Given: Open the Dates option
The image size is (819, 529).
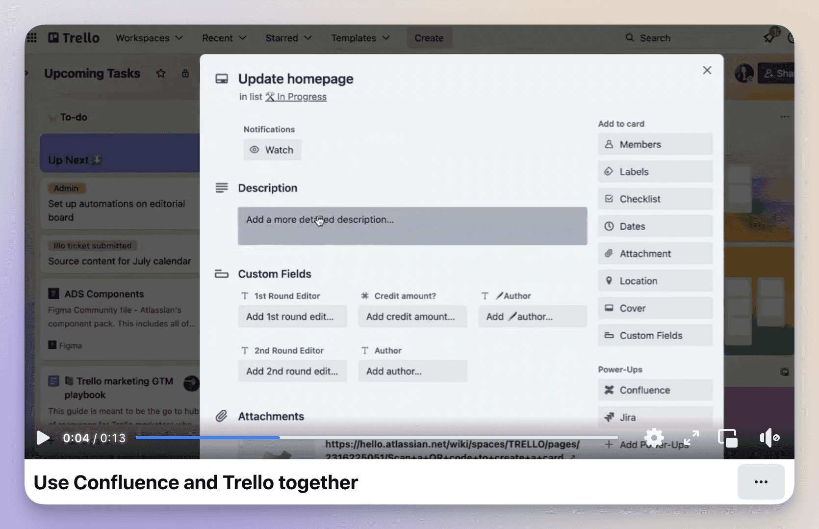Looking at the screenshot, I should [655, 226].
